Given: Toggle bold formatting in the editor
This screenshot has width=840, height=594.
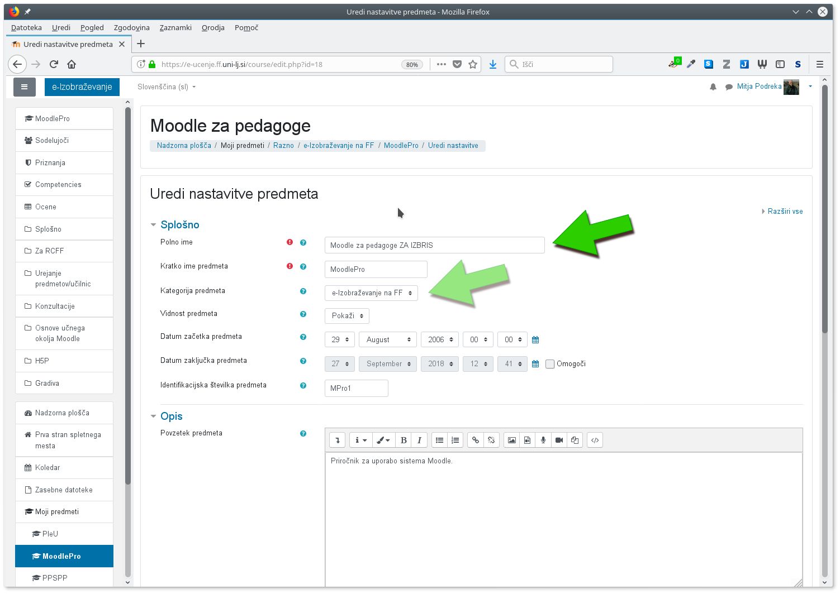Looking at the screenshot, I should (x=404, y=440).
